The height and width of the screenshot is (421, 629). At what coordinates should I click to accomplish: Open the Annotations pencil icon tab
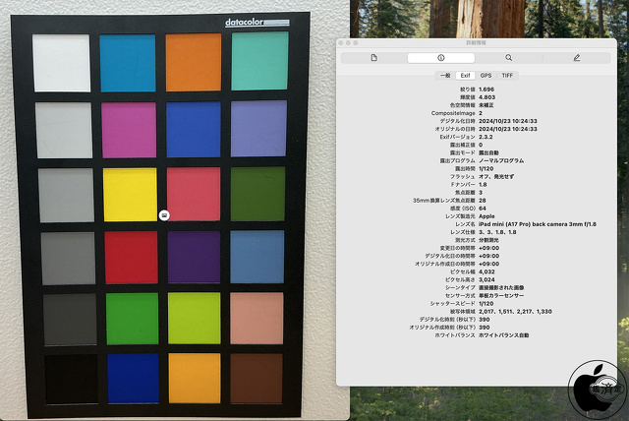coord(576,58)
